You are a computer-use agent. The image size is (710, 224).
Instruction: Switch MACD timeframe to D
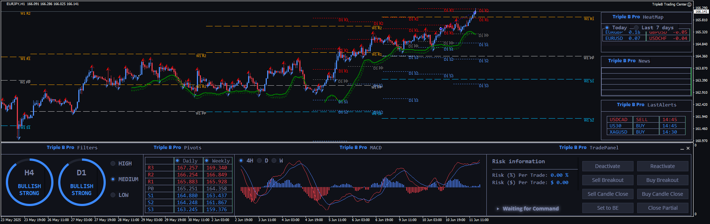259,161
